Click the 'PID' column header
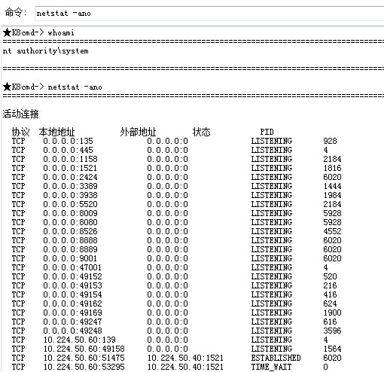This screenshot has width=384, height=372. click(267, 132)
